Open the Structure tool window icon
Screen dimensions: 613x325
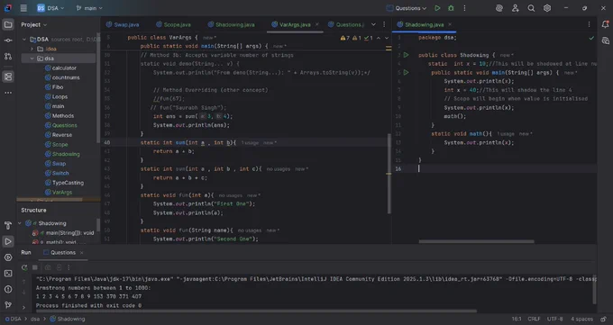tap(8, 77)
